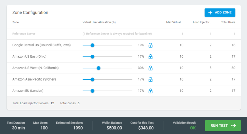Viewport: 247px width, 134px height.
Task: Click the Total Users column header
Action: coord(228,22)
